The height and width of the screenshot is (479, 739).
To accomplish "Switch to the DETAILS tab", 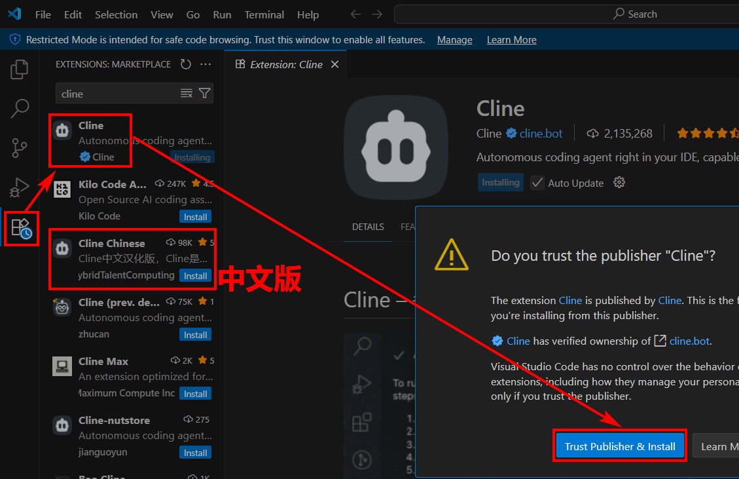I will 368,227.
